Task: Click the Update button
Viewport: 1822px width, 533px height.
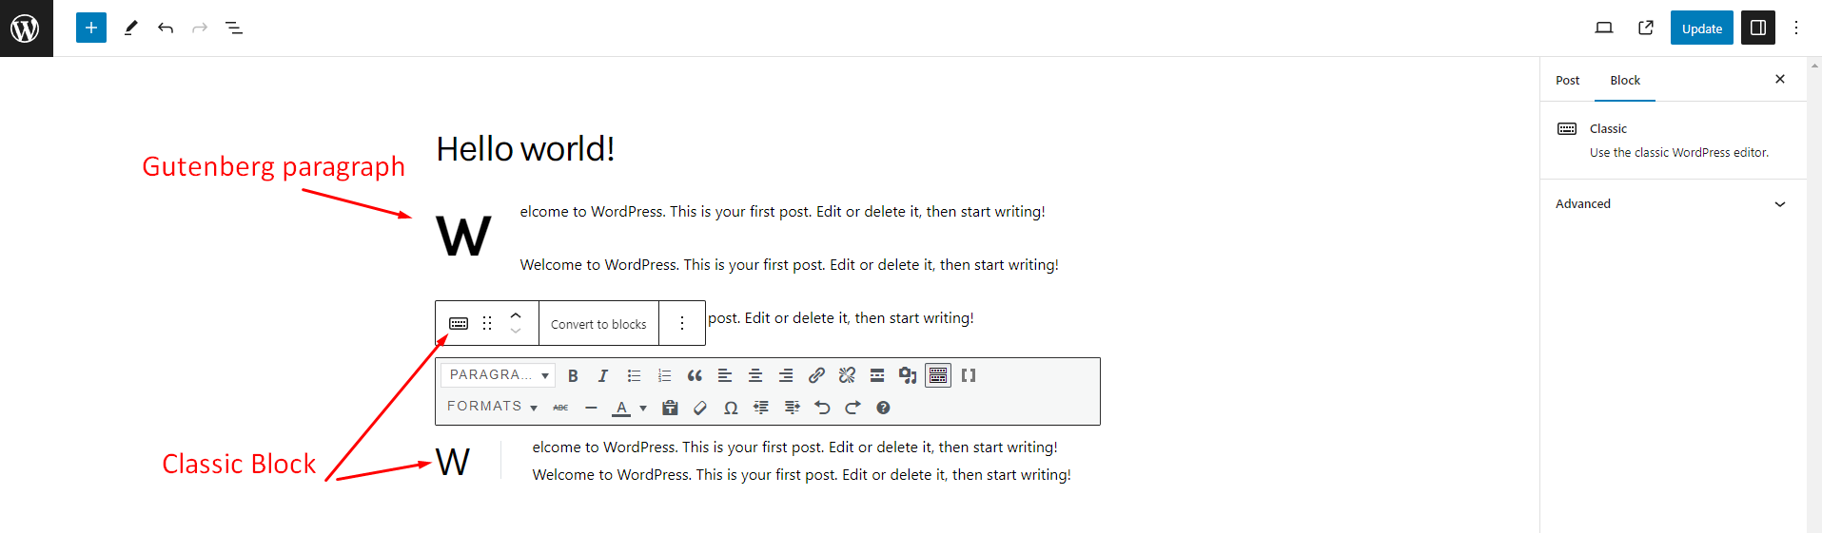Action: tap(1701, 29)
